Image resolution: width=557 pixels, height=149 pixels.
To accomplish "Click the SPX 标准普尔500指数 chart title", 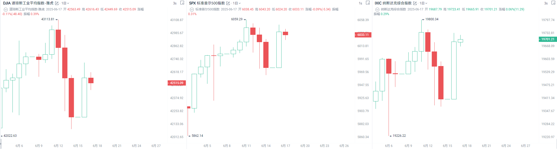I will 207,3.
